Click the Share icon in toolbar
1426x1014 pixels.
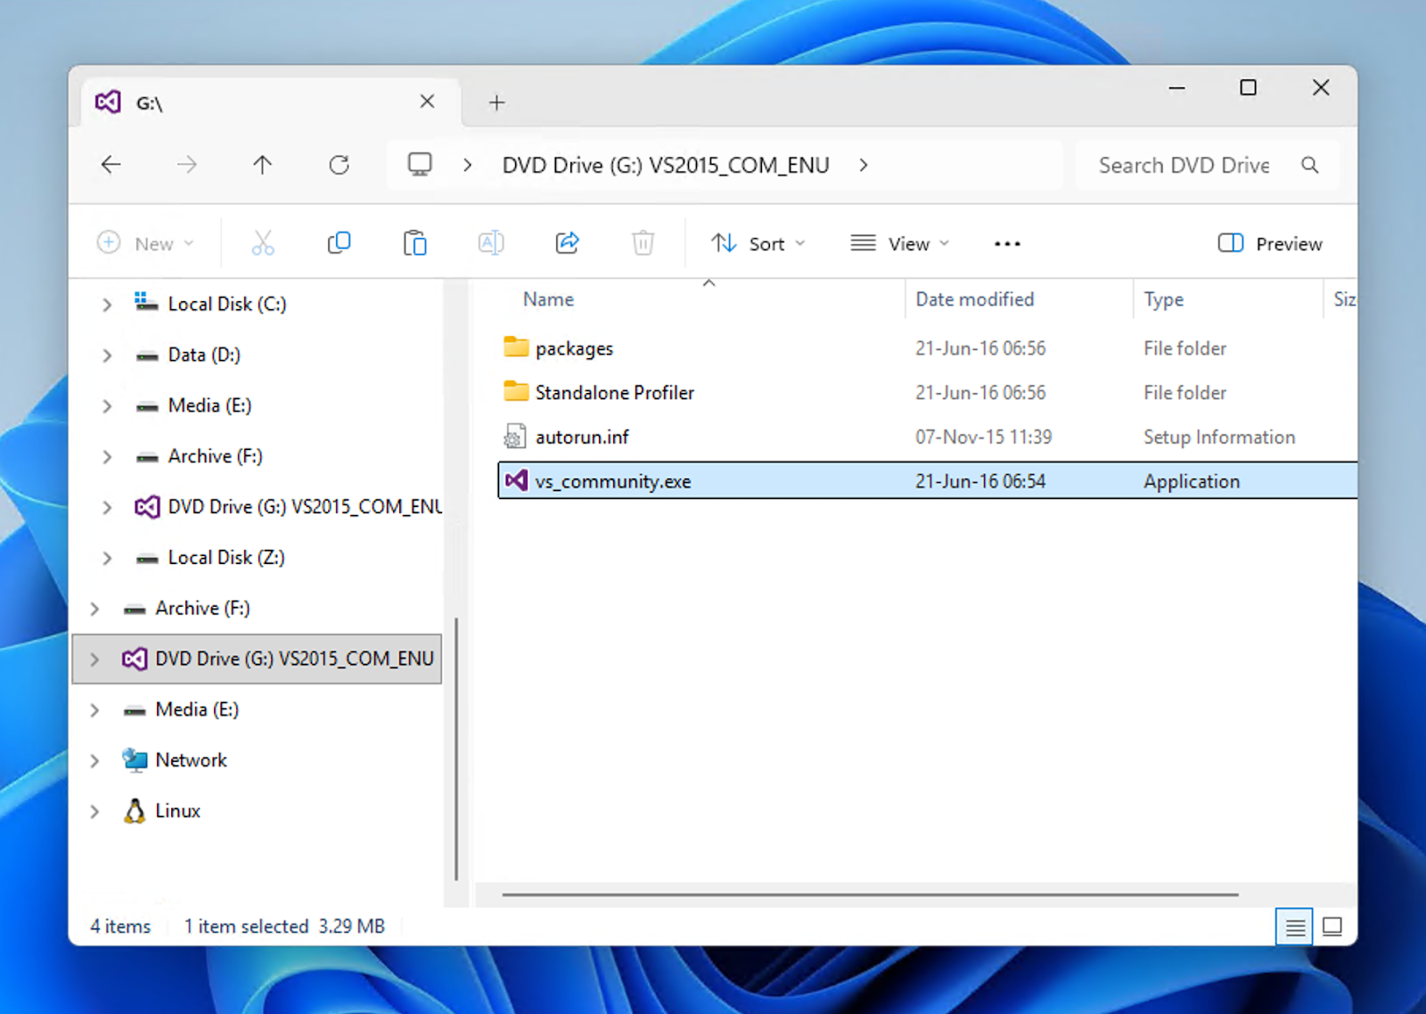[567, 243]
